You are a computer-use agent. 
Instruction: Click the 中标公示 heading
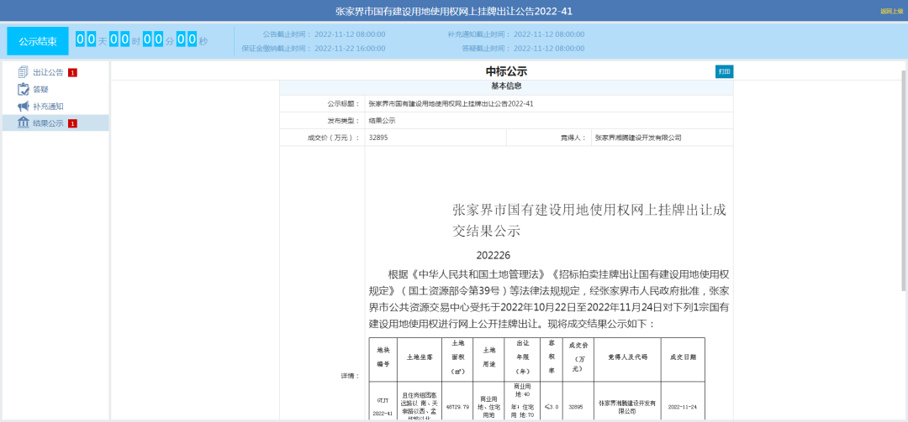(506, 71)
